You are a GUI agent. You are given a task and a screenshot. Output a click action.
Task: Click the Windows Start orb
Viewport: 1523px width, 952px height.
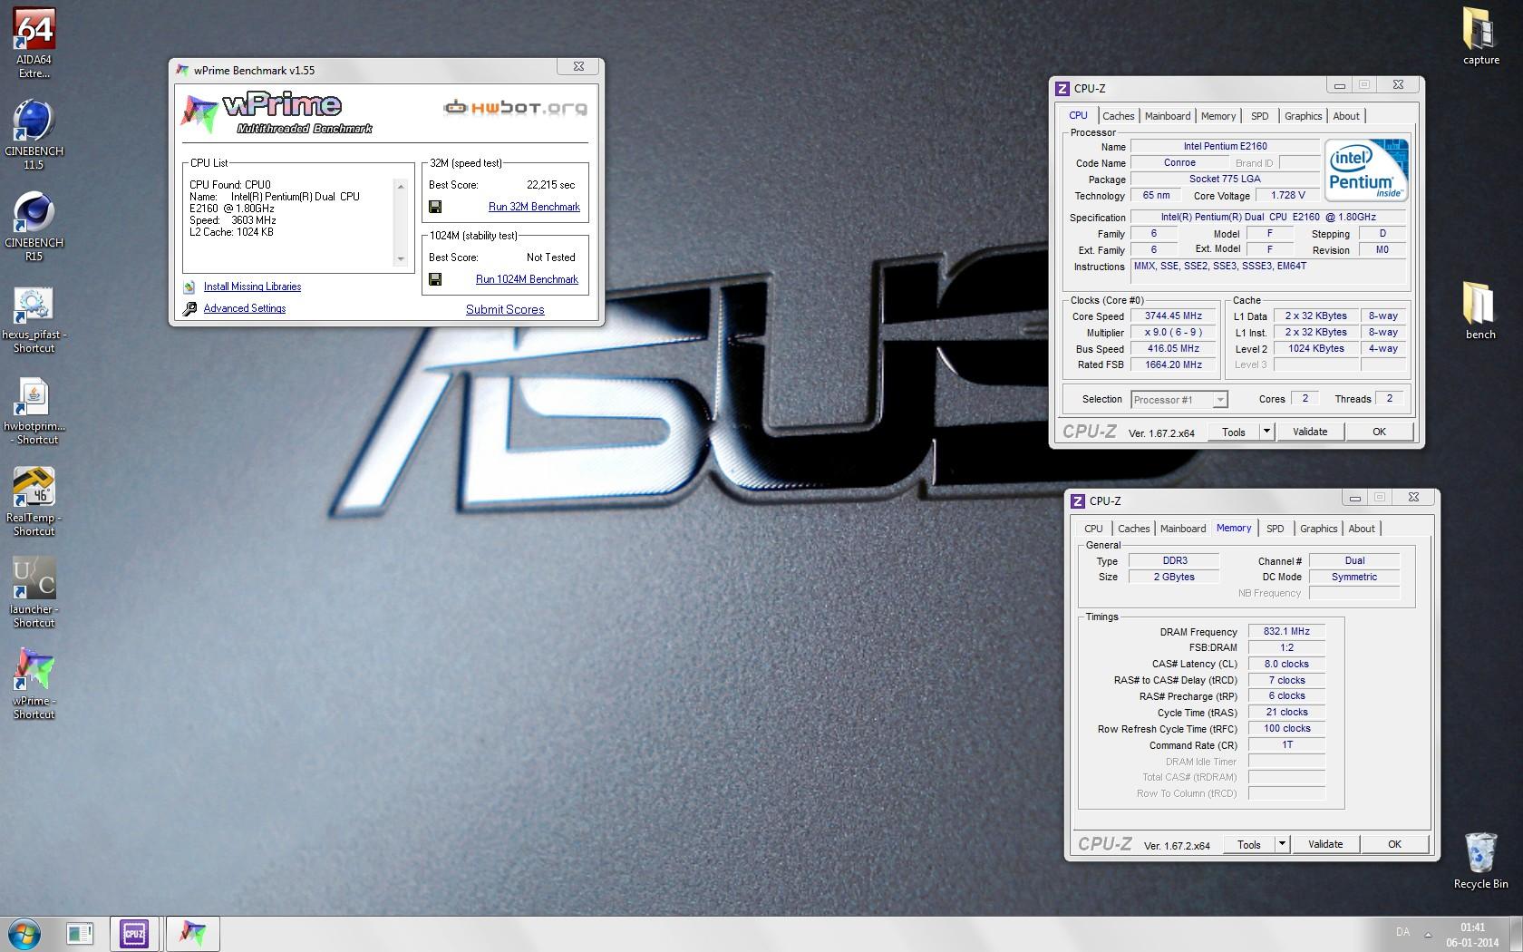[x=24, y=933]
